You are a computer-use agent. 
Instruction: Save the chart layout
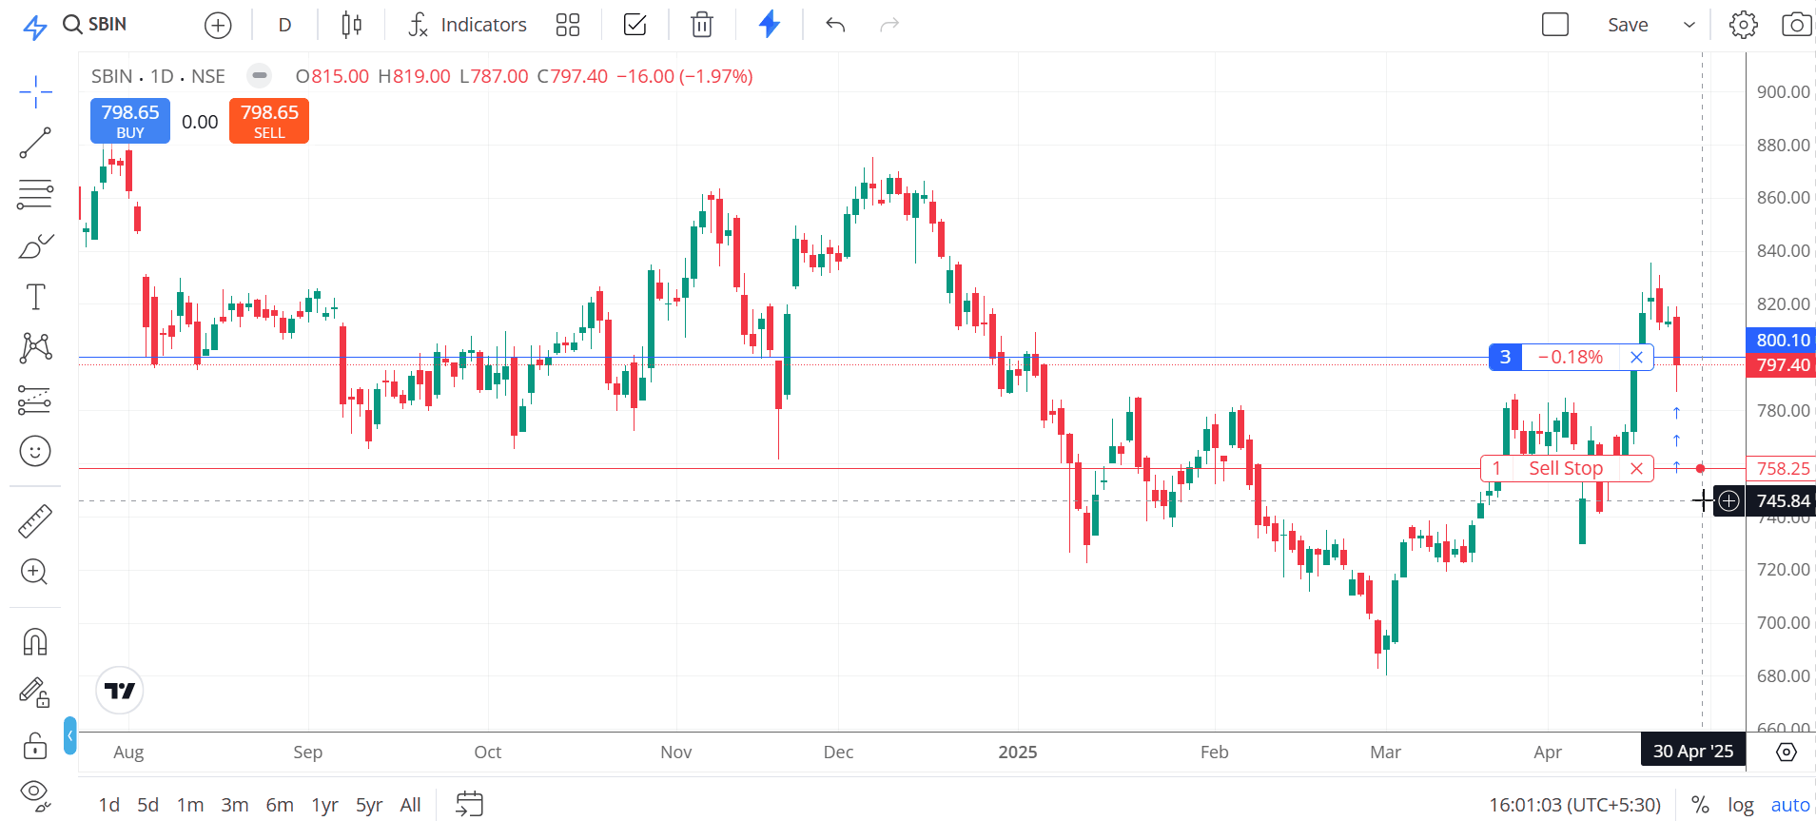tap(1628, 26)
